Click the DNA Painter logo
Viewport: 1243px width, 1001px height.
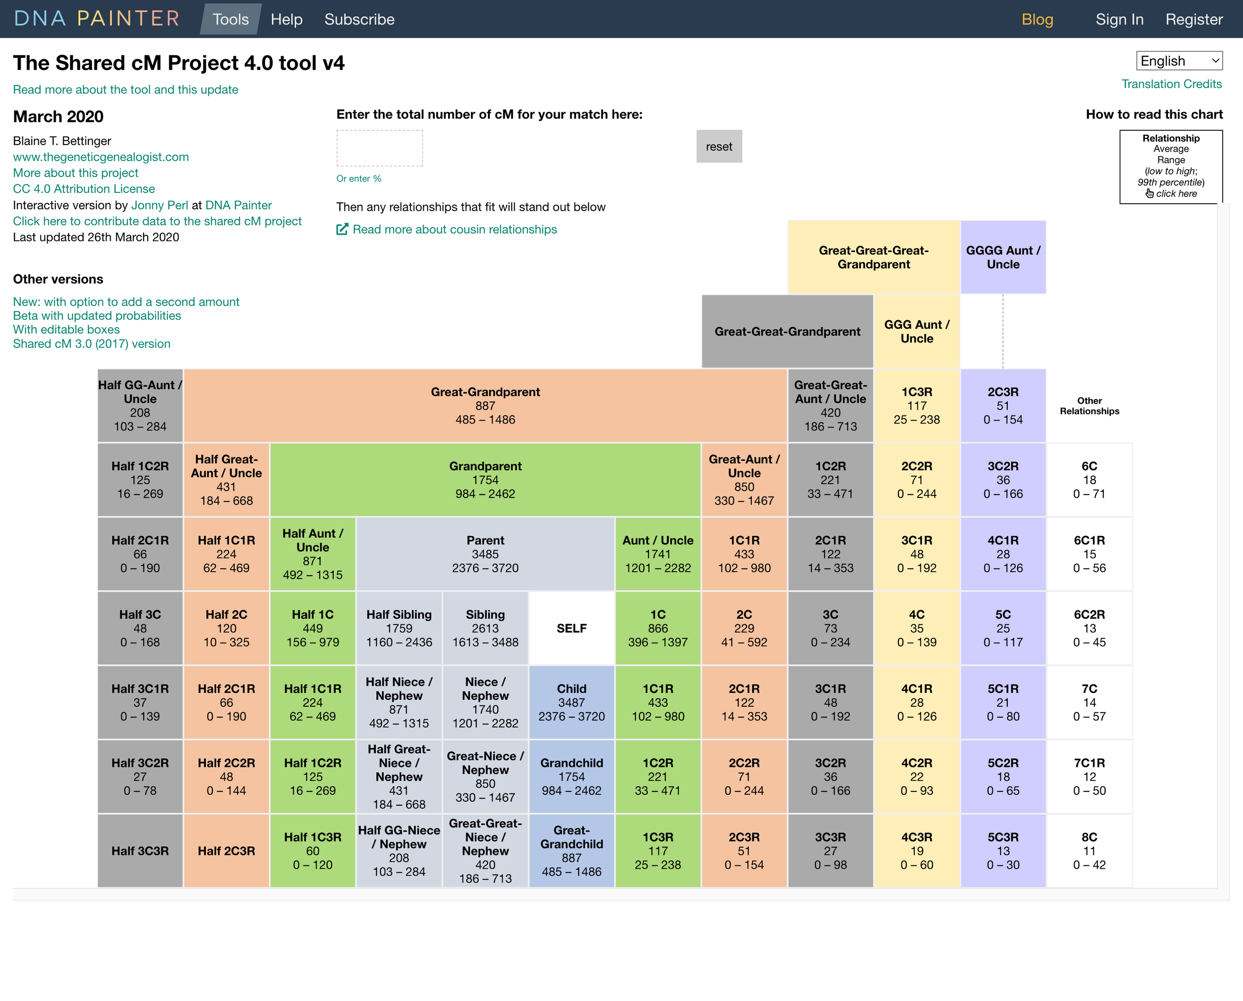pos(96,18)
